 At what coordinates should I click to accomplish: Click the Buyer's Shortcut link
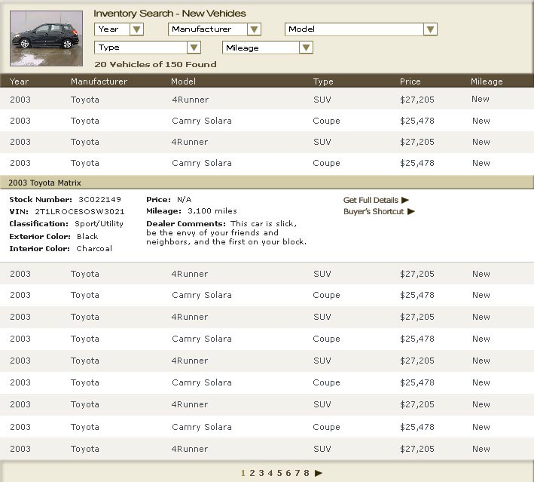click(x=374, y=211)
